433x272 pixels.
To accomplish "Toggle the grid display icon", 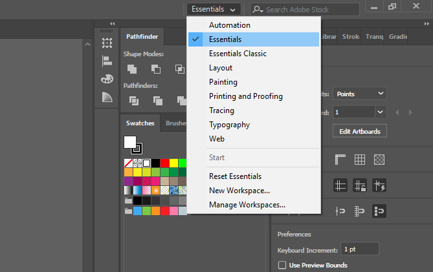I will click(x=360, y=159).
